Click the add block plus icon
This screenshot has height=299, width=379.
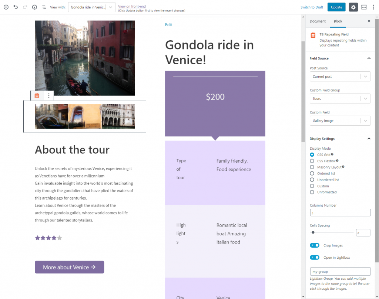(6, 7)
